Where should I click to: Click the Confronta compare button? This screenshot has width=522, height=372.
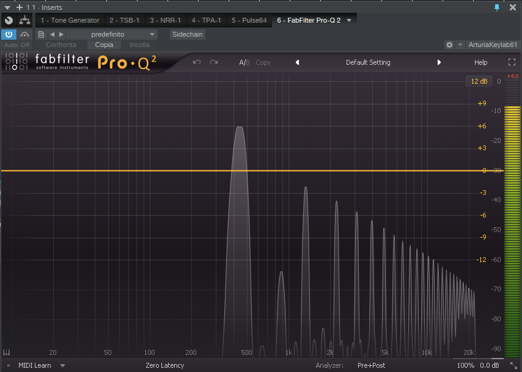pos(61,45)
